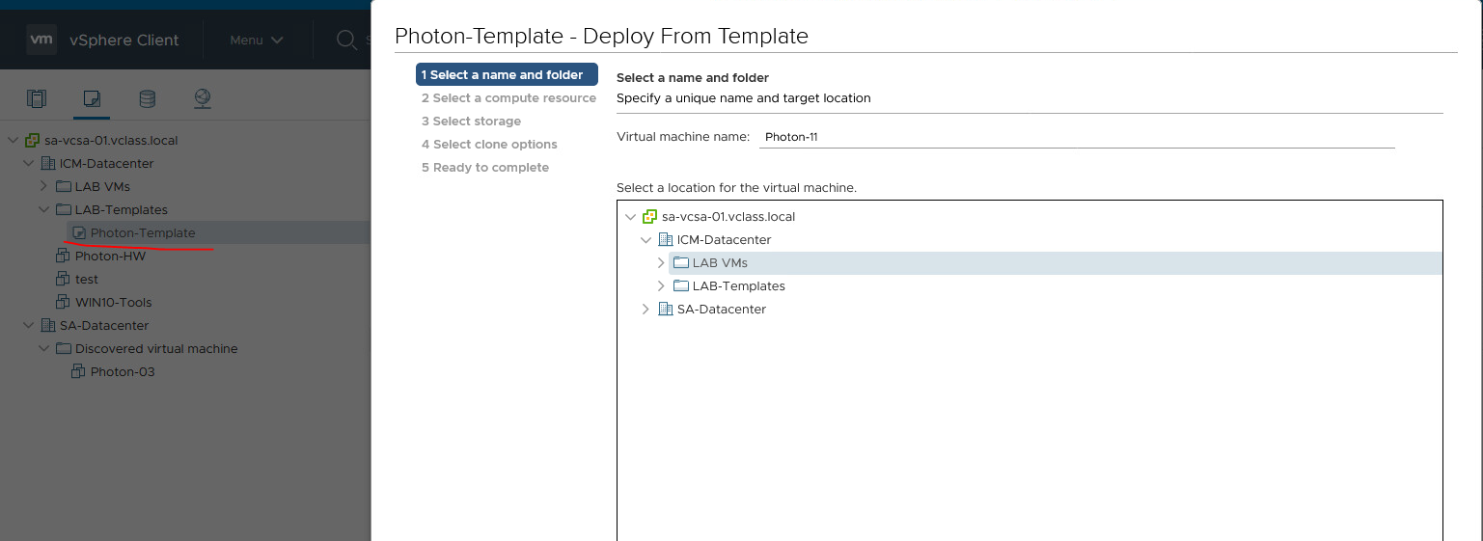1483x541 pixels.
Task: Open the Hosts and Clusters view icon
Action: point(37,98)
